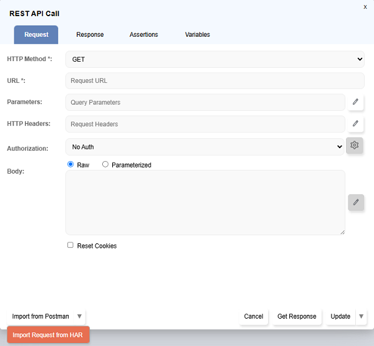This screenshot has height=346, width=374.
Task: Select the Parameterized body option
Action: (105, 165)
